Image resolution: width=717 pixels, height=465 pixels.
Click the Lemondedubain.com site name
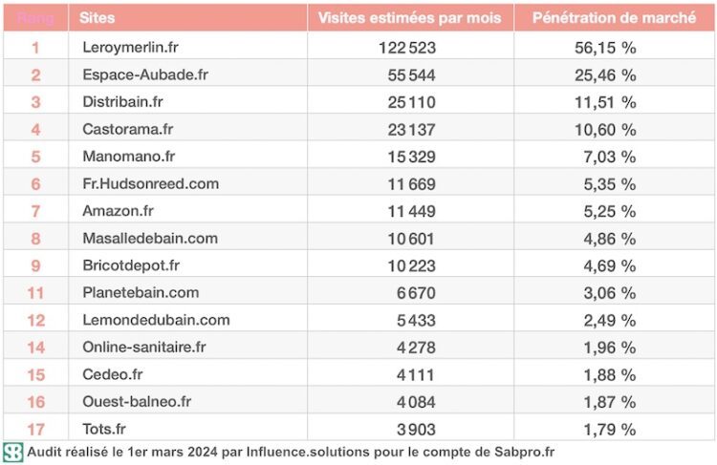click(156, 320)
